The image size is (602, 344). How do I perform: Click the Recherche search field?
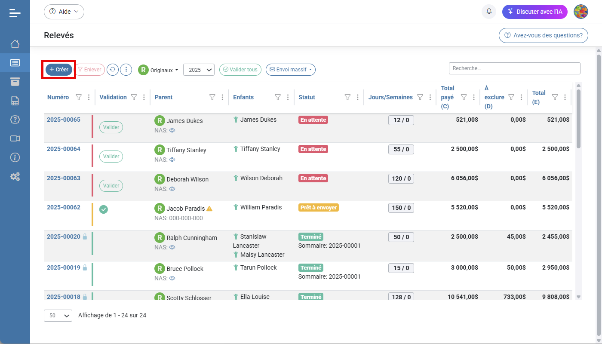point(514,68)
